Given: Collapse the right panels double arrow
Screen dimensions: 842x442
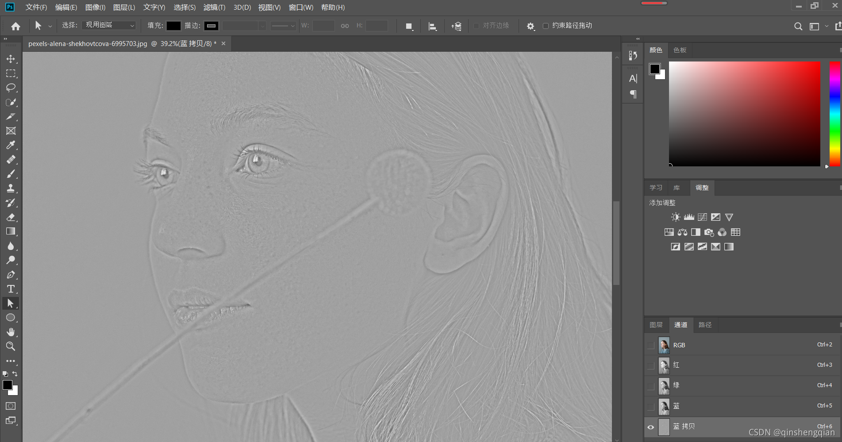Looking at the screenshot, I should [638, 39].
